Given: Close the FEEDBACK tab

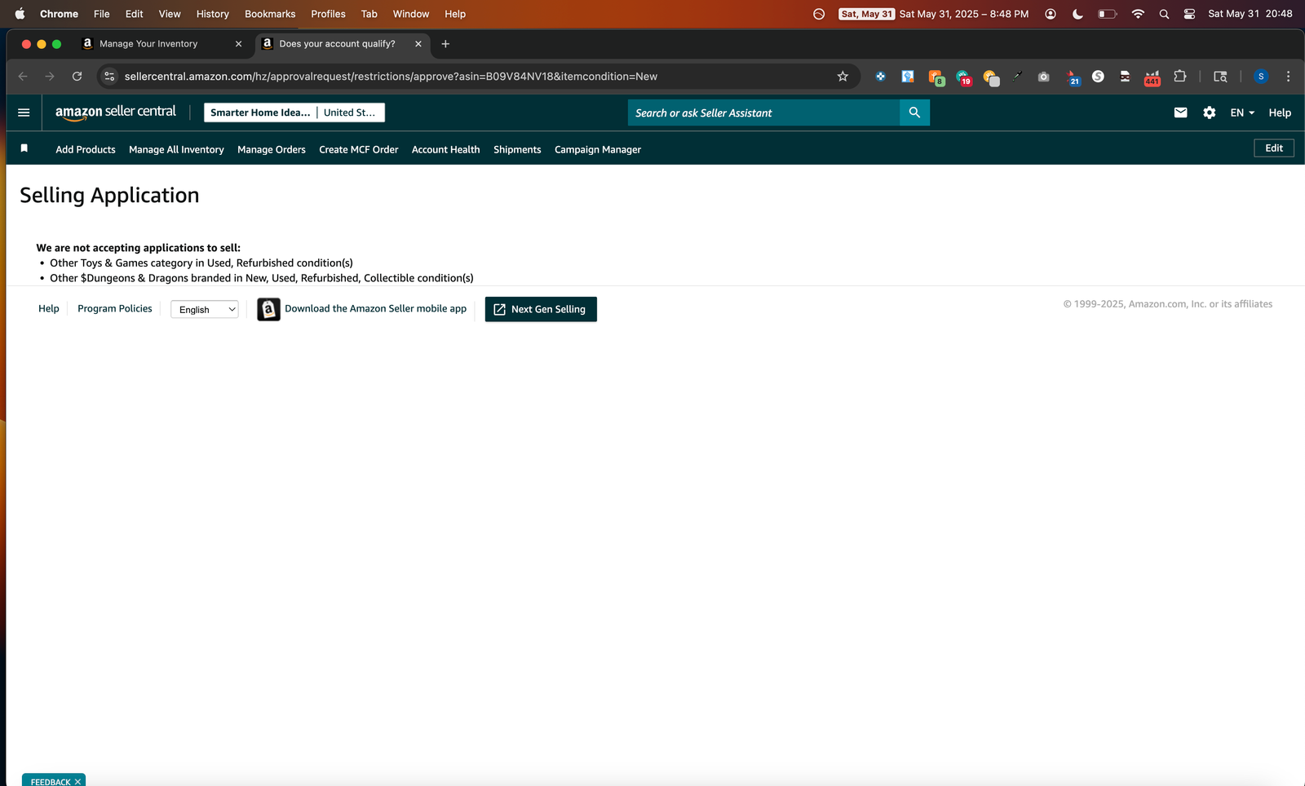Looking at the screenshot, I should (77, 781).
